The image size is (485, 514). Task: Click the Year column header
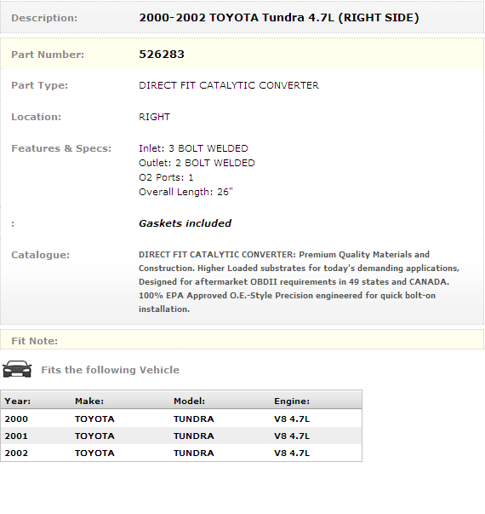18,401
